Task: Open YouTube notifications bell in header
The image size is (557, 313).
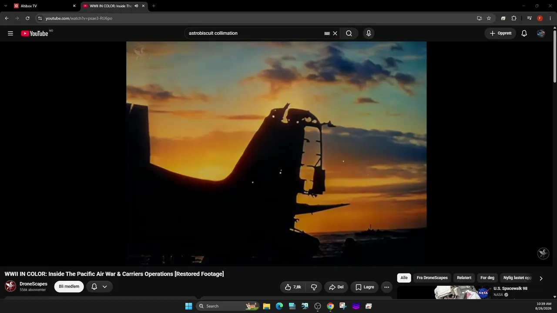Action: click(524, 33)
